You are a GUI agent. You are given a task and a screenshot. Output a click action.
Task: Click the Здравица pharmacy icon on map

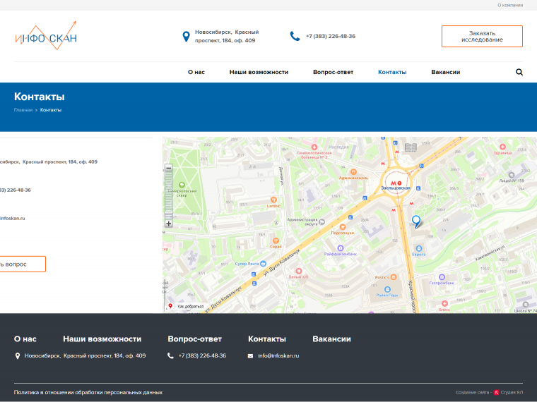click(502, 147)
